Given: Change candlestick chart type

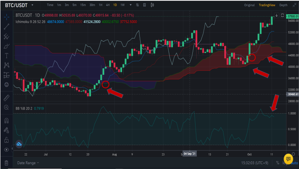Looking at the screenshot, I should pos(152,5).
